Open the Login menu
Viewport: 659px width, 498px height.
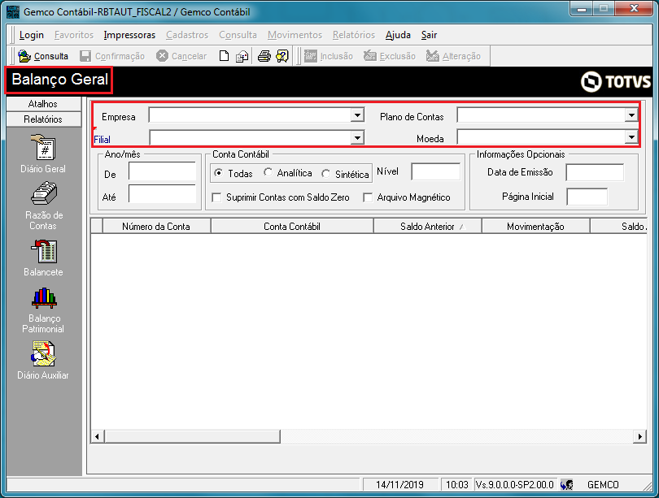pyautogui.click(x=32, y=35)
